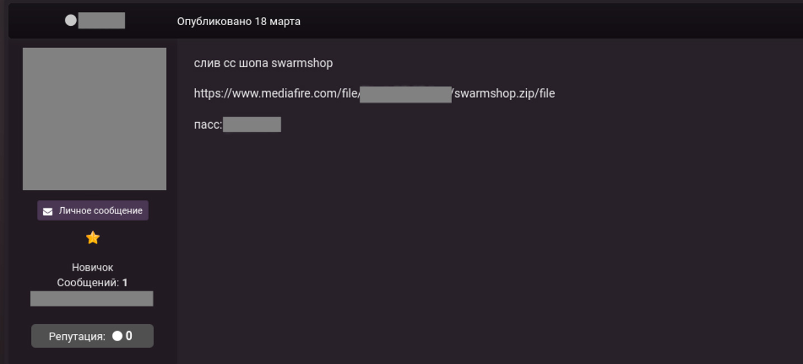Click the пасс: label in the post
Image resolution: width=803 pixels, height=364 pixels.
click(208, 124)
